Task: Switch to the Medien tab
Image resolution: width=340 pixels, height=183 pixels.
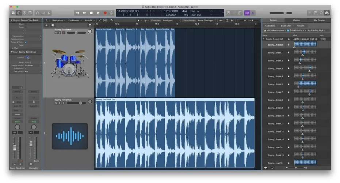Action: tap(296, 20)
